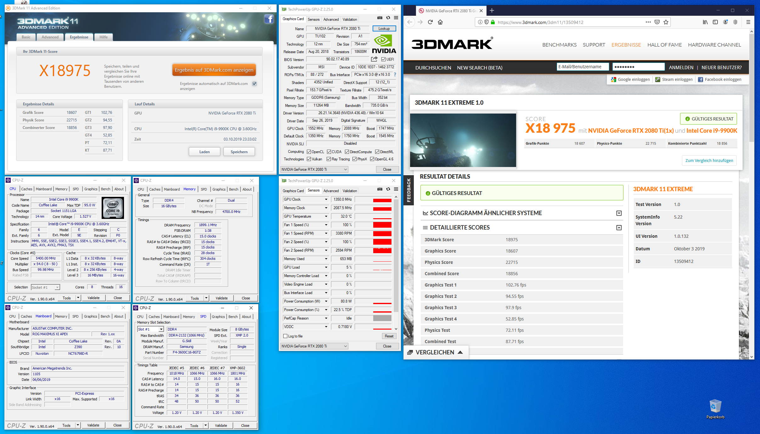Screen dimensions: 760x434
Task: Click the Feedback side tab on website
Action: (408, 190)
